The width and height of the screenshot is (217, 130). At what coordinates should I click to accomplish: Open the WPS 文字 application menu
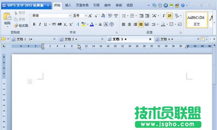26,5
